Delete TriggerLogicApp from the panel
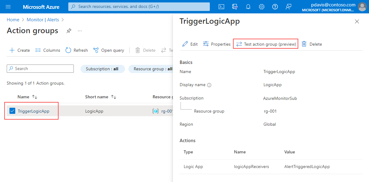 (312, 44)
